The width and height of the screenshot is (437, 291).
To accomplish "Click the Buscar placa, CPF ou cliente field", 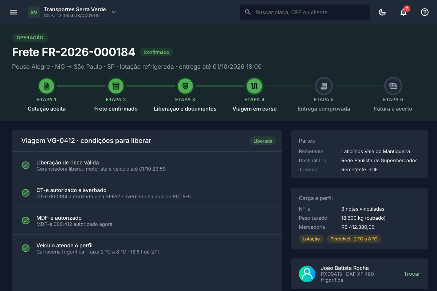I will [x=305, y=12].
